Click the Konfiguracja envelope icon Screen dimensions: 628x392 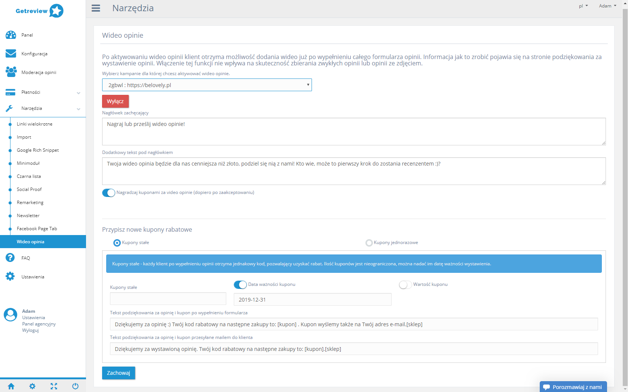[11, 54]
